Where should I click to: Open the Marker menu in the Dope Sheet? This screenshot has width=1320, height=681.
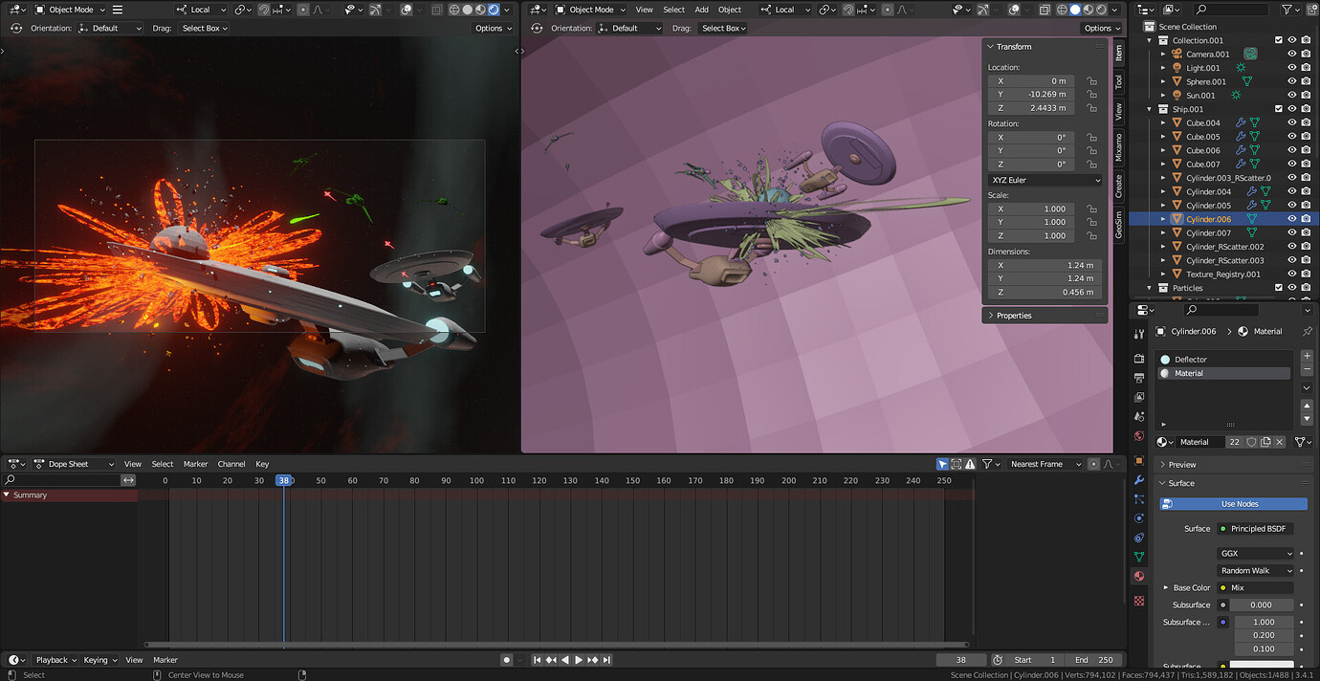(195, 464)
